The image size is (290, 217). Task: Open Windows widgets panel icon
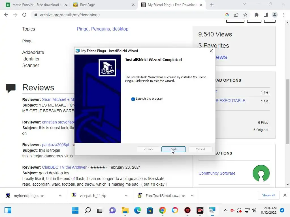point(8,210)
